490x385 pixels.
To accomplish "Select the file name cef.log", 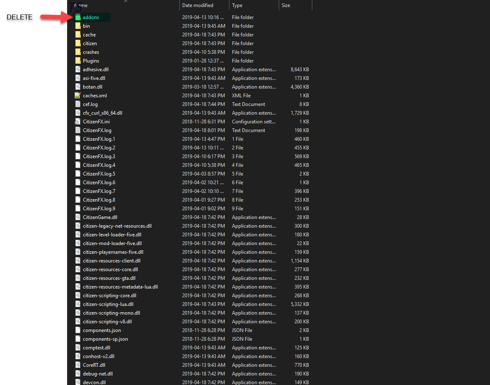I will [90, 104].
